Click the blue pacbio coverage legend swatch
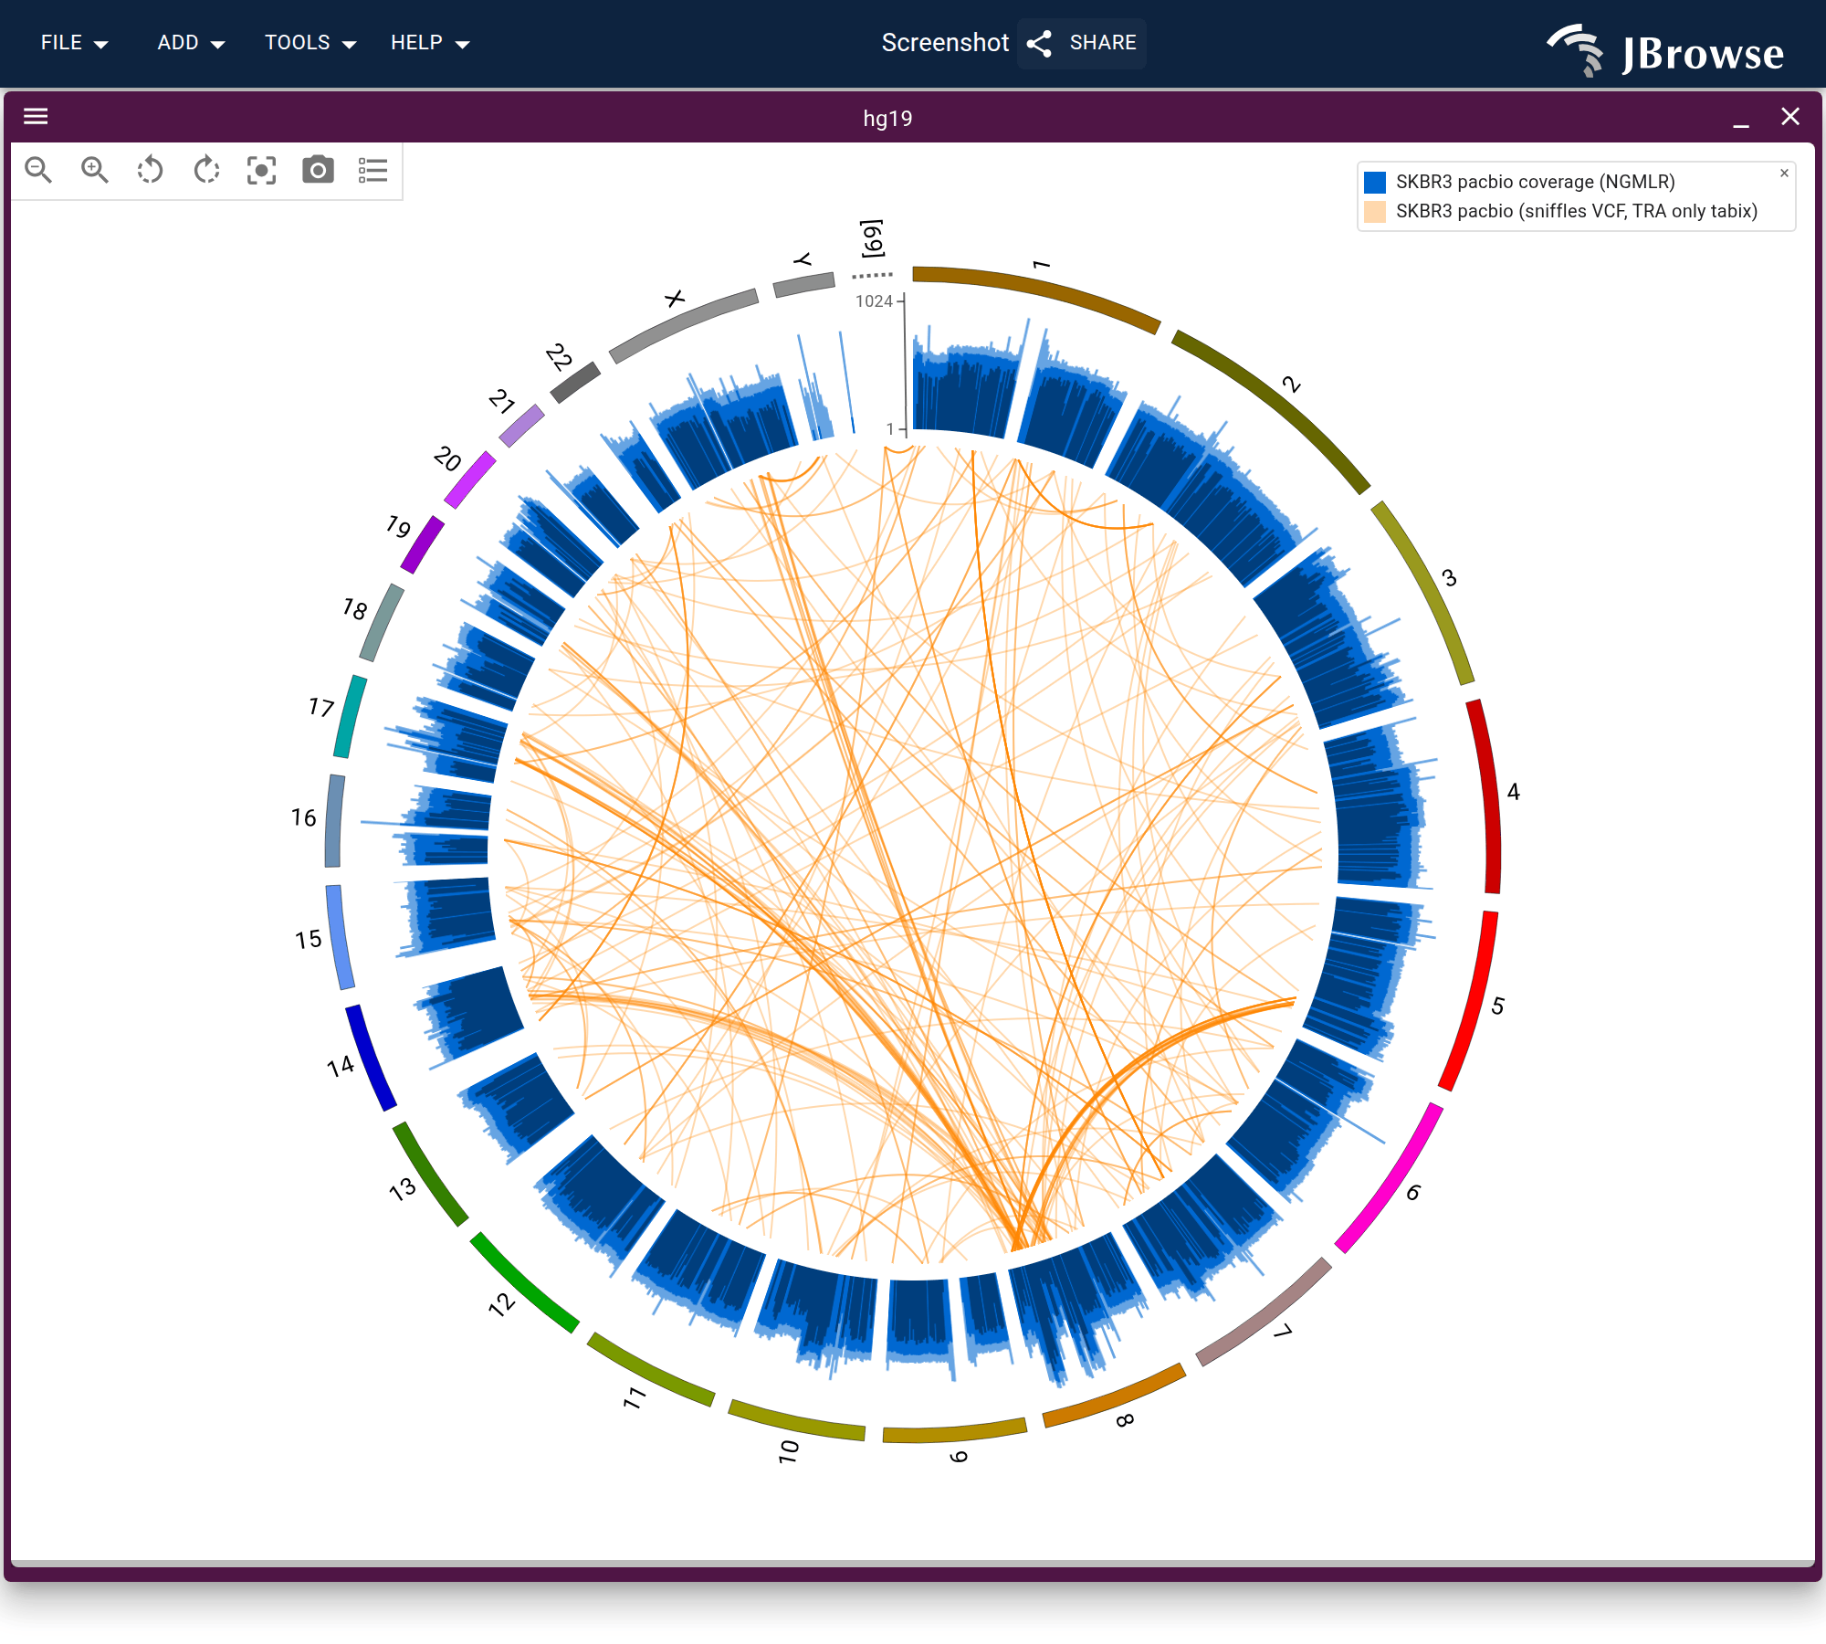The height and width of the screenshot is (1644, 1826). (x=1375, y=182)
